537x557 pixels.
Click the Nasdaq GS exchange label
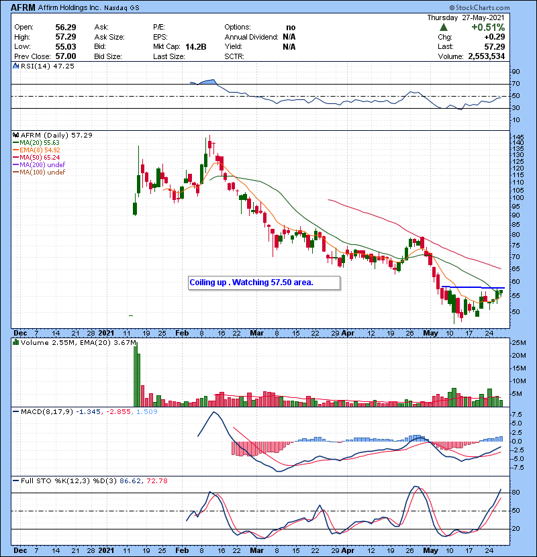121,8
